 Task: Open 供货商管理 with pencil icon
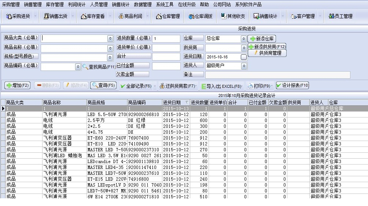tap(267, 53)
